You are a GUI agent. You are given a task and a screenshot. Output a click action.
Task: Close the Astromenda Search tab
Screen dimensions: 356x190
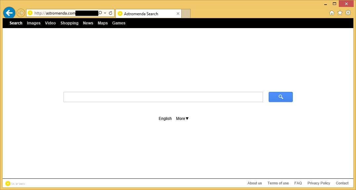(x=178, y=14)
